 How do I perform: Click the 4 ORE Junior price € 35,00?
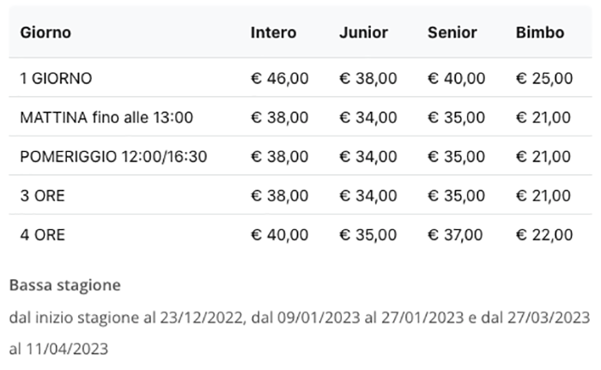click(368, 234)
